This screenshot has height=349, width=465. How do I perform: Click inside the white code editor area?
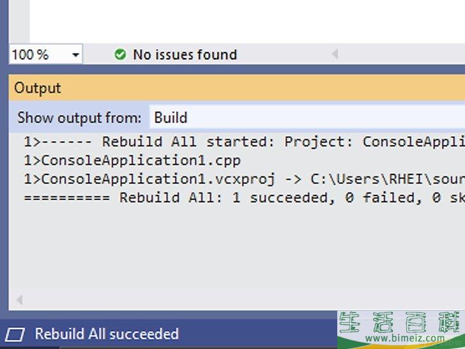247,20
